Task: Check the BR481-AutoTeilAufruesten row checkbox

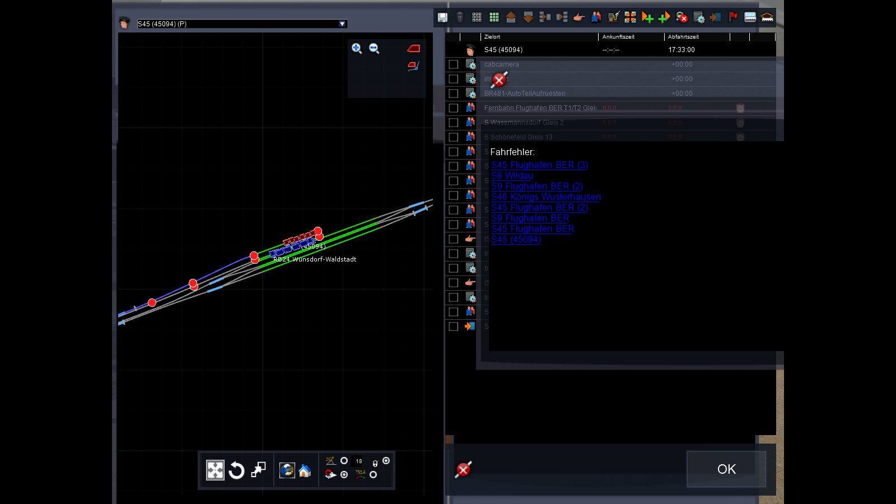Action: coord(454,94)
